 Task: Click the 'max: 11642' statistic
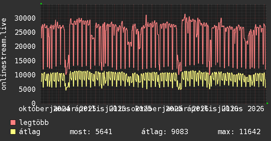point(239,132)
